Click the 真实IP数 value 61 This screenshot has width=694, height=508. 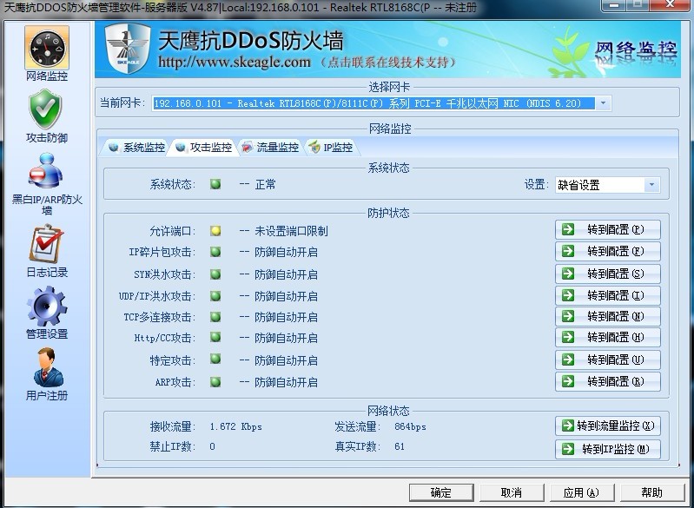[400, 446]
